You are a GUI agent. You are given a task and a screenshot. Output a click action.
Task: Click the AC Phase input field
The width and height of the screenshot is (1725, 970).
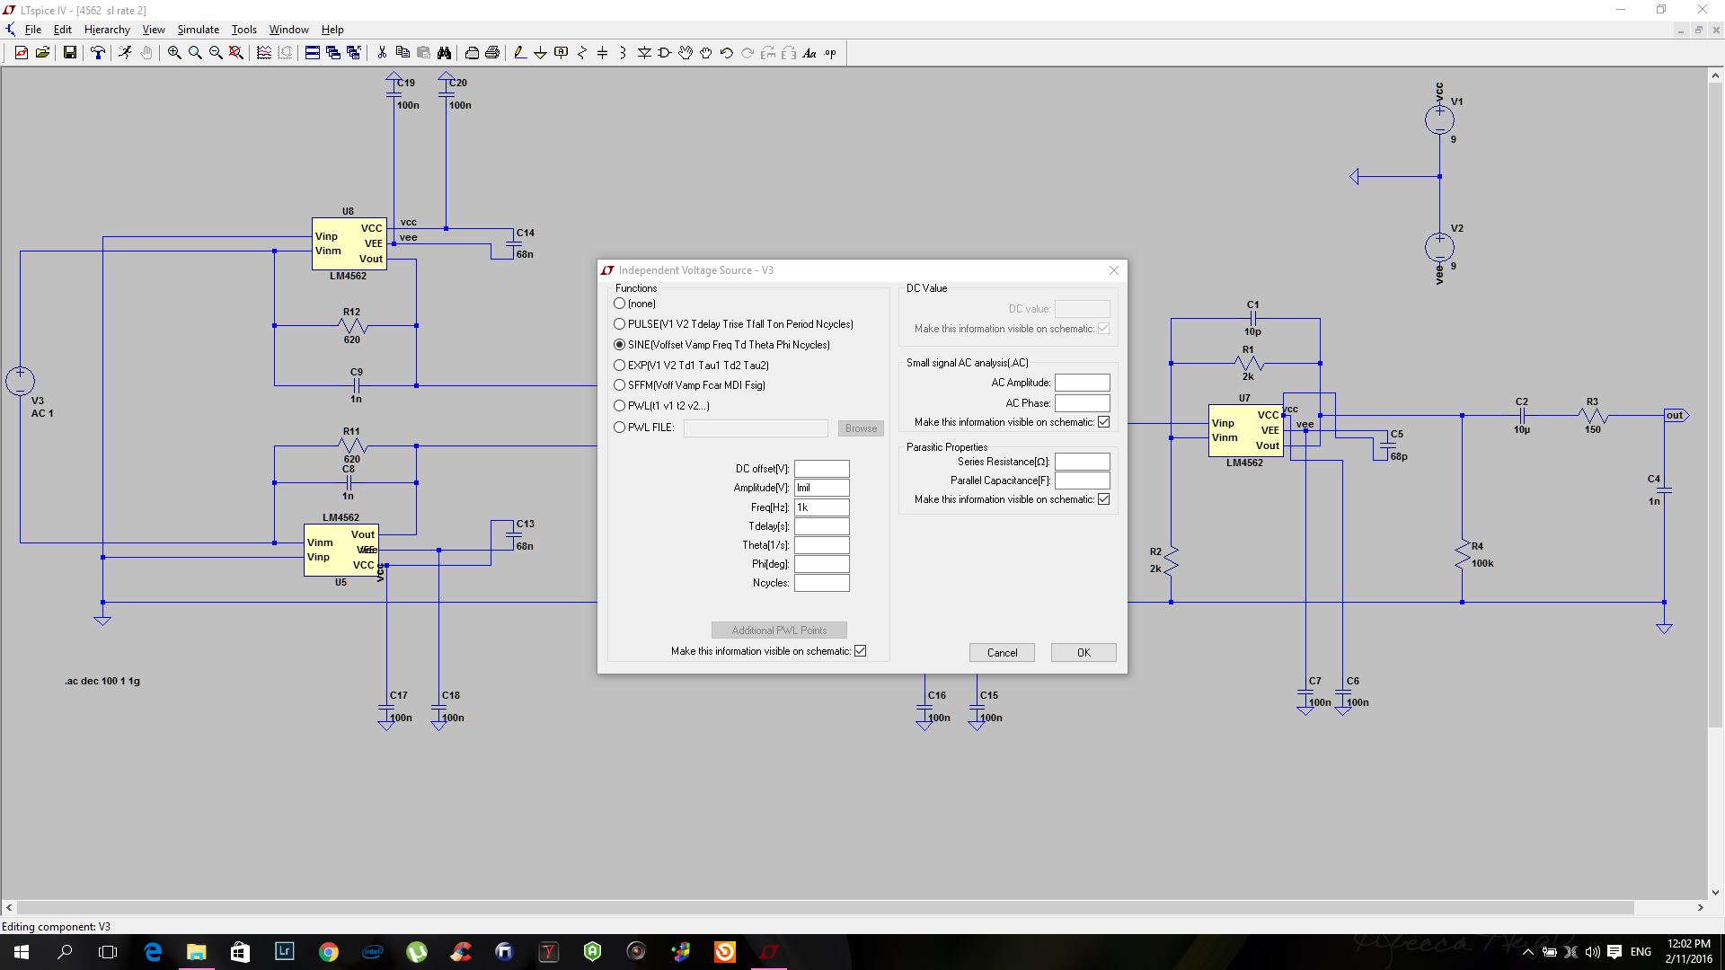(1082, 403)
